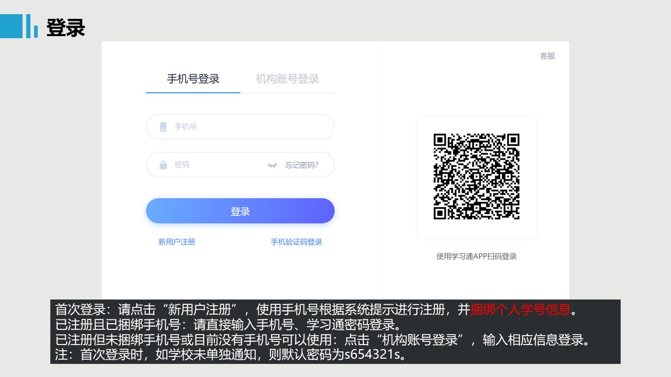Image resolution: width=671 pixels, height=377 pixels.
Task: Click the note line with password s654321s
Action: coord(231,355)
